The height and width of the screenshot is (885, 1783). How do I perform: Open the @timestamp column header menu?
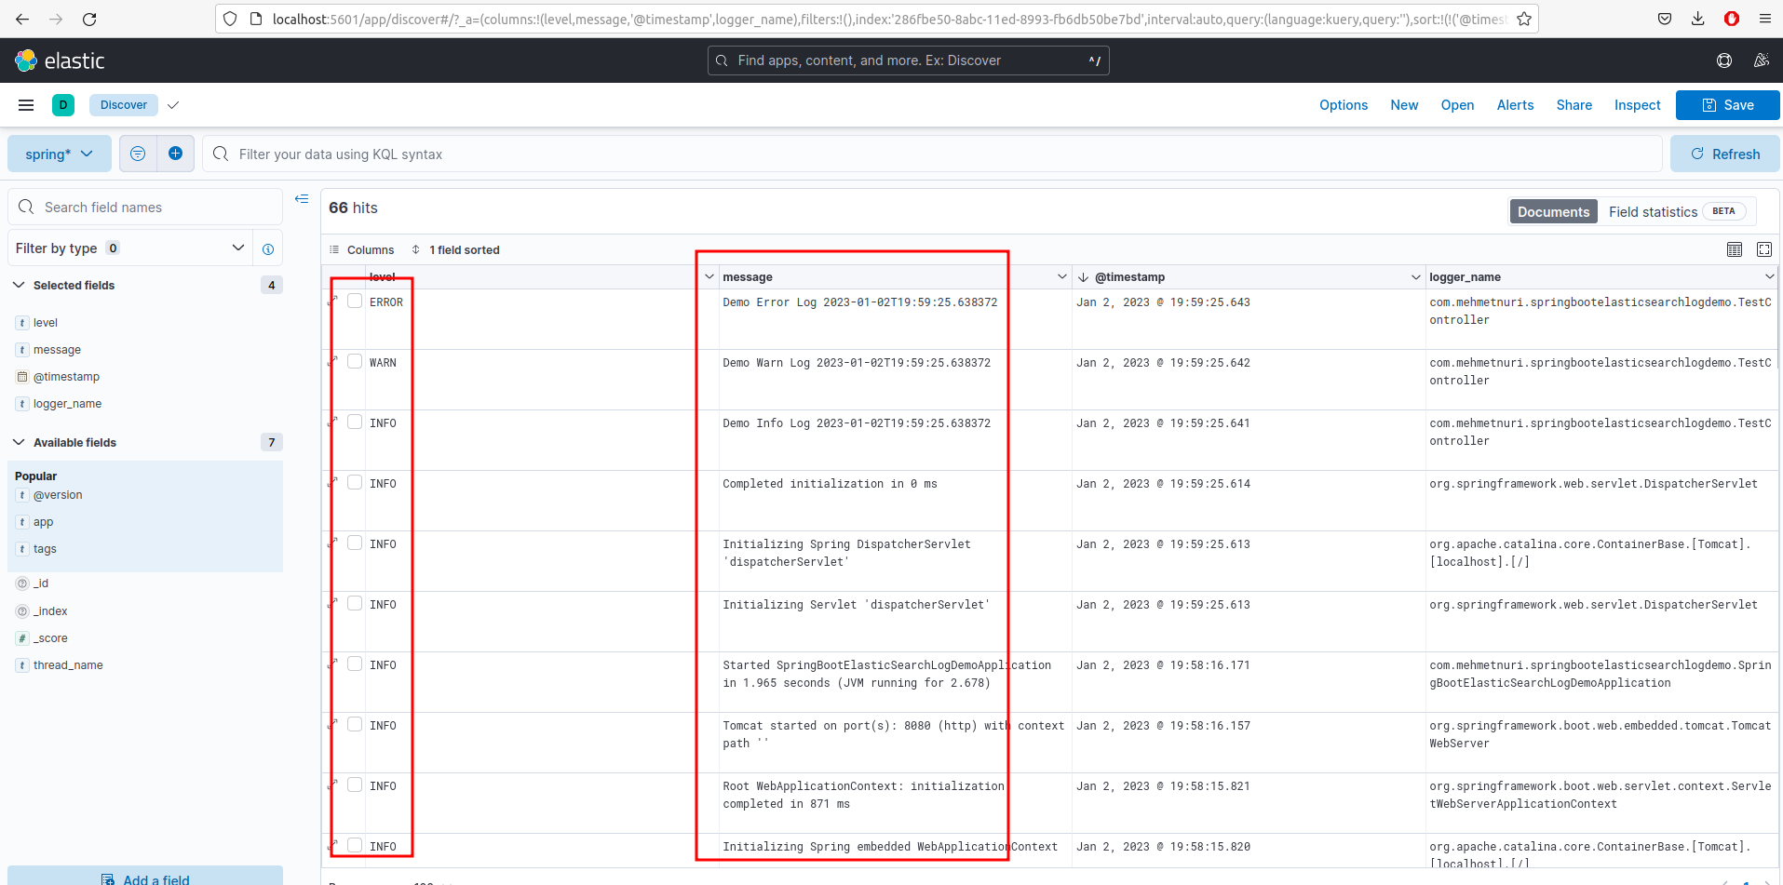tap(1415, 277)
